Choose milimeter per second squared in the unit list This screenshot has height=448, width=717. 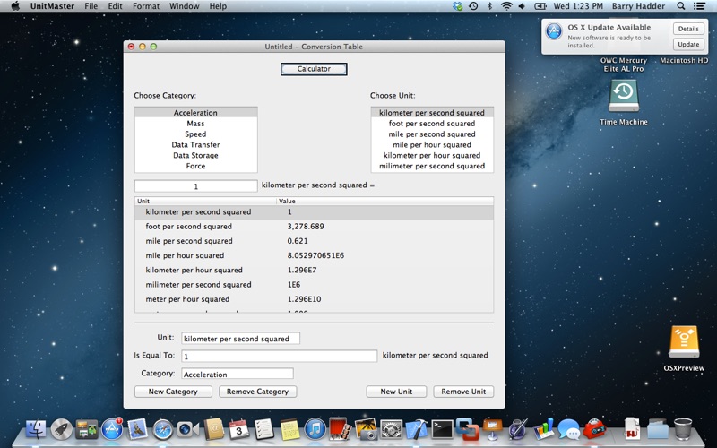[432, 166]
